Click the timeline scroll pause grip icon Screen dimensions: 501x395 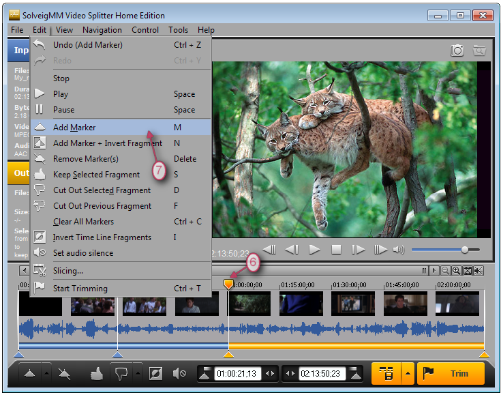point(424,271)
